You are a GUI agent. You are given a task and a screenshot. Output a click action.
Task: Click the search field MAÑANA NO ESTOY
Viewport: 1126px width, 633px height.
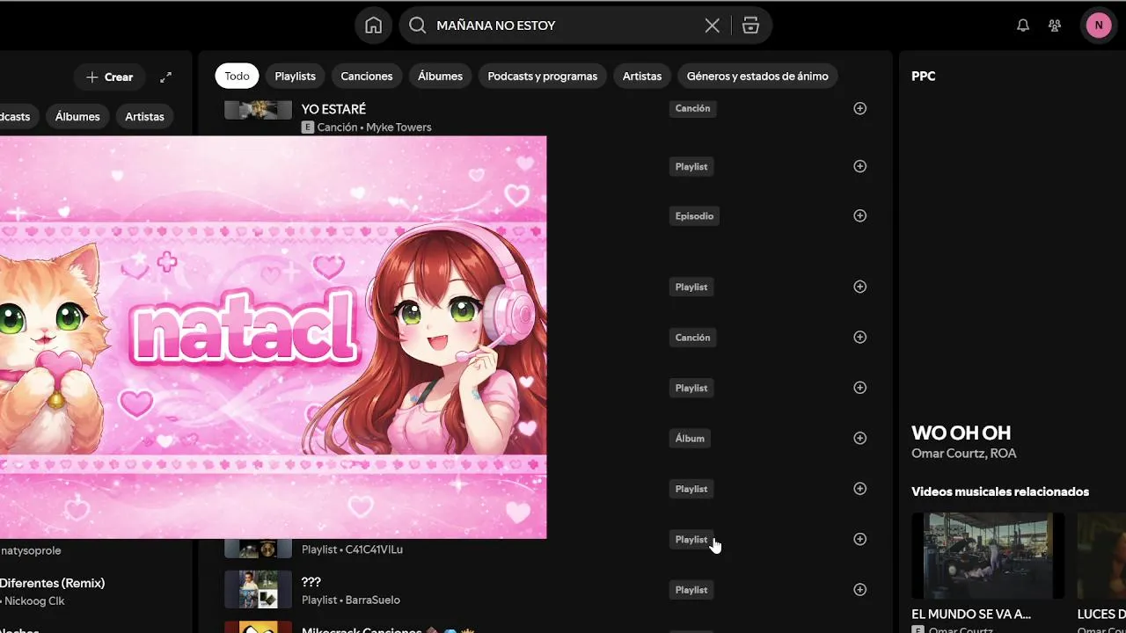(x=586, y=25)
